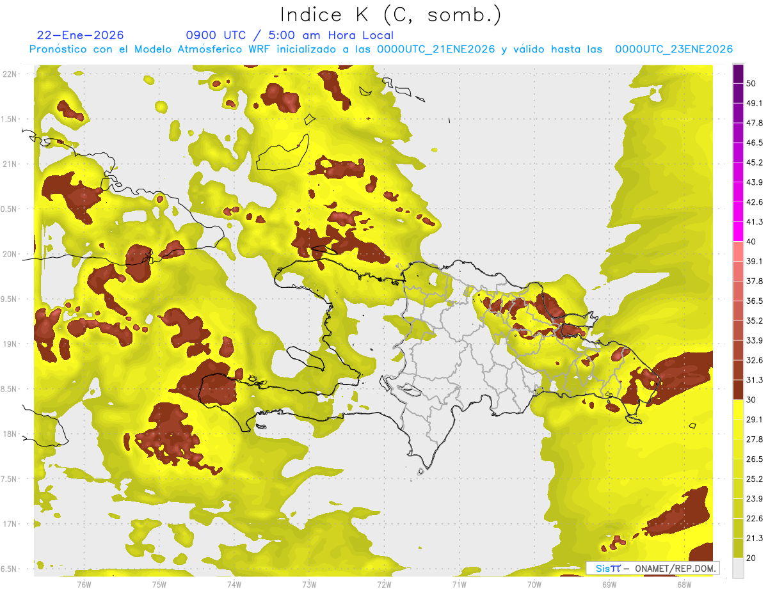
Task: Click the '21.3' colorbar value
Action: 755,539
